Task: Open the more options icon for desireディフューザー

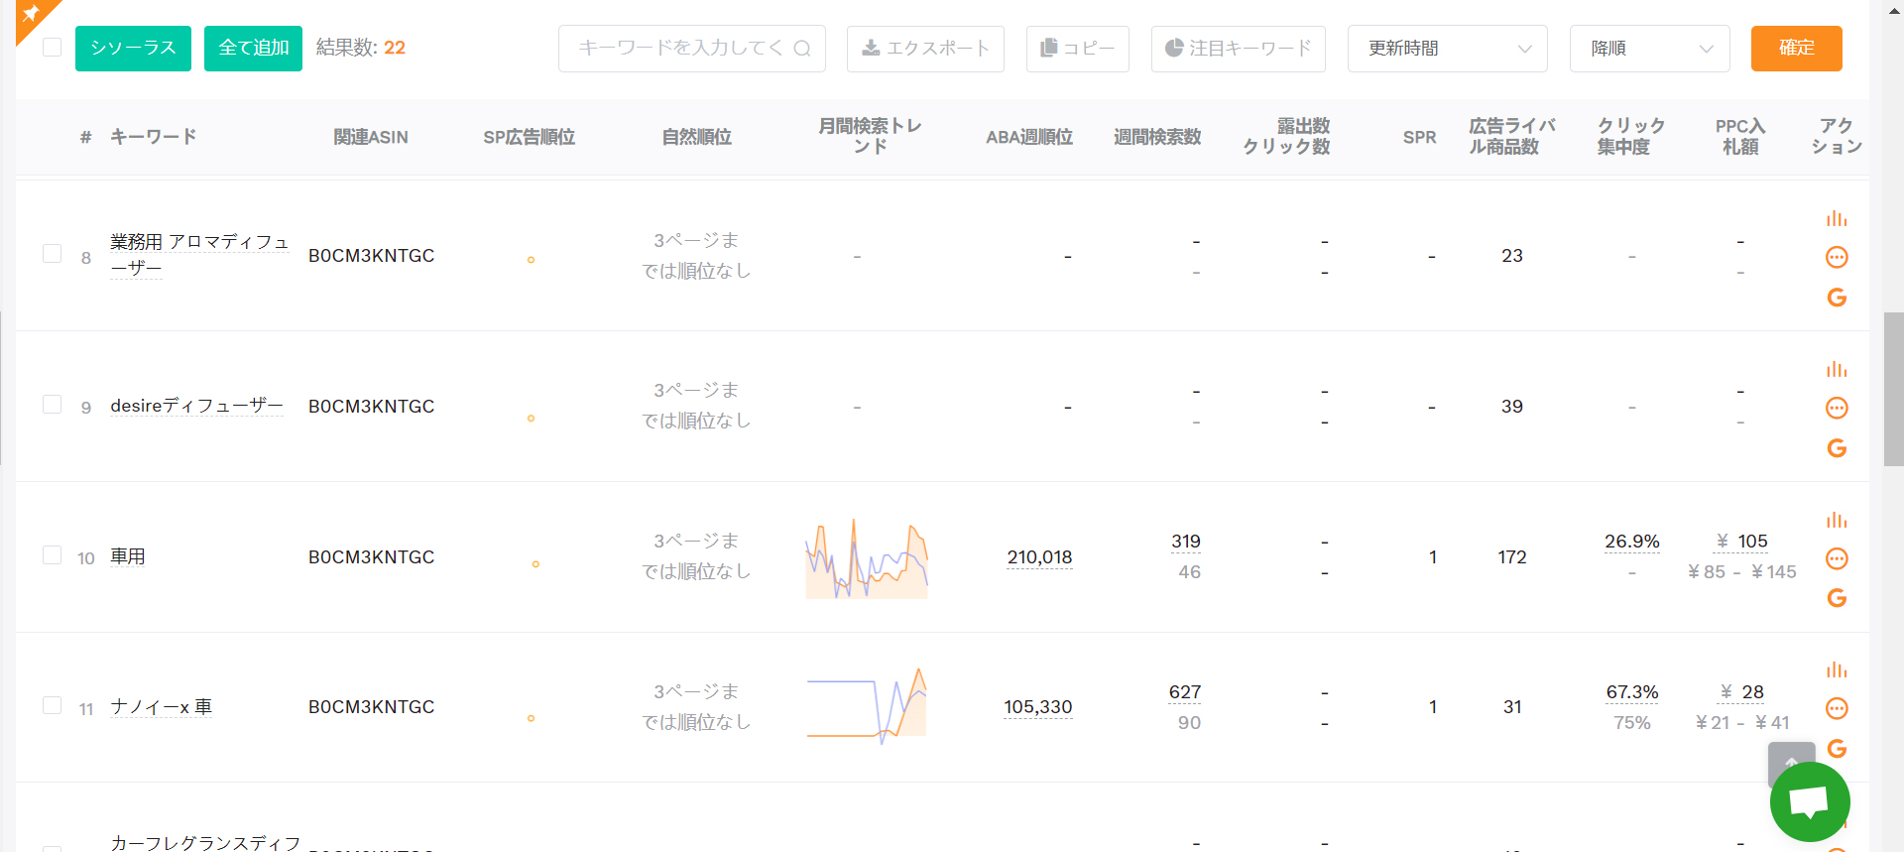Action: coord(1837,408)
